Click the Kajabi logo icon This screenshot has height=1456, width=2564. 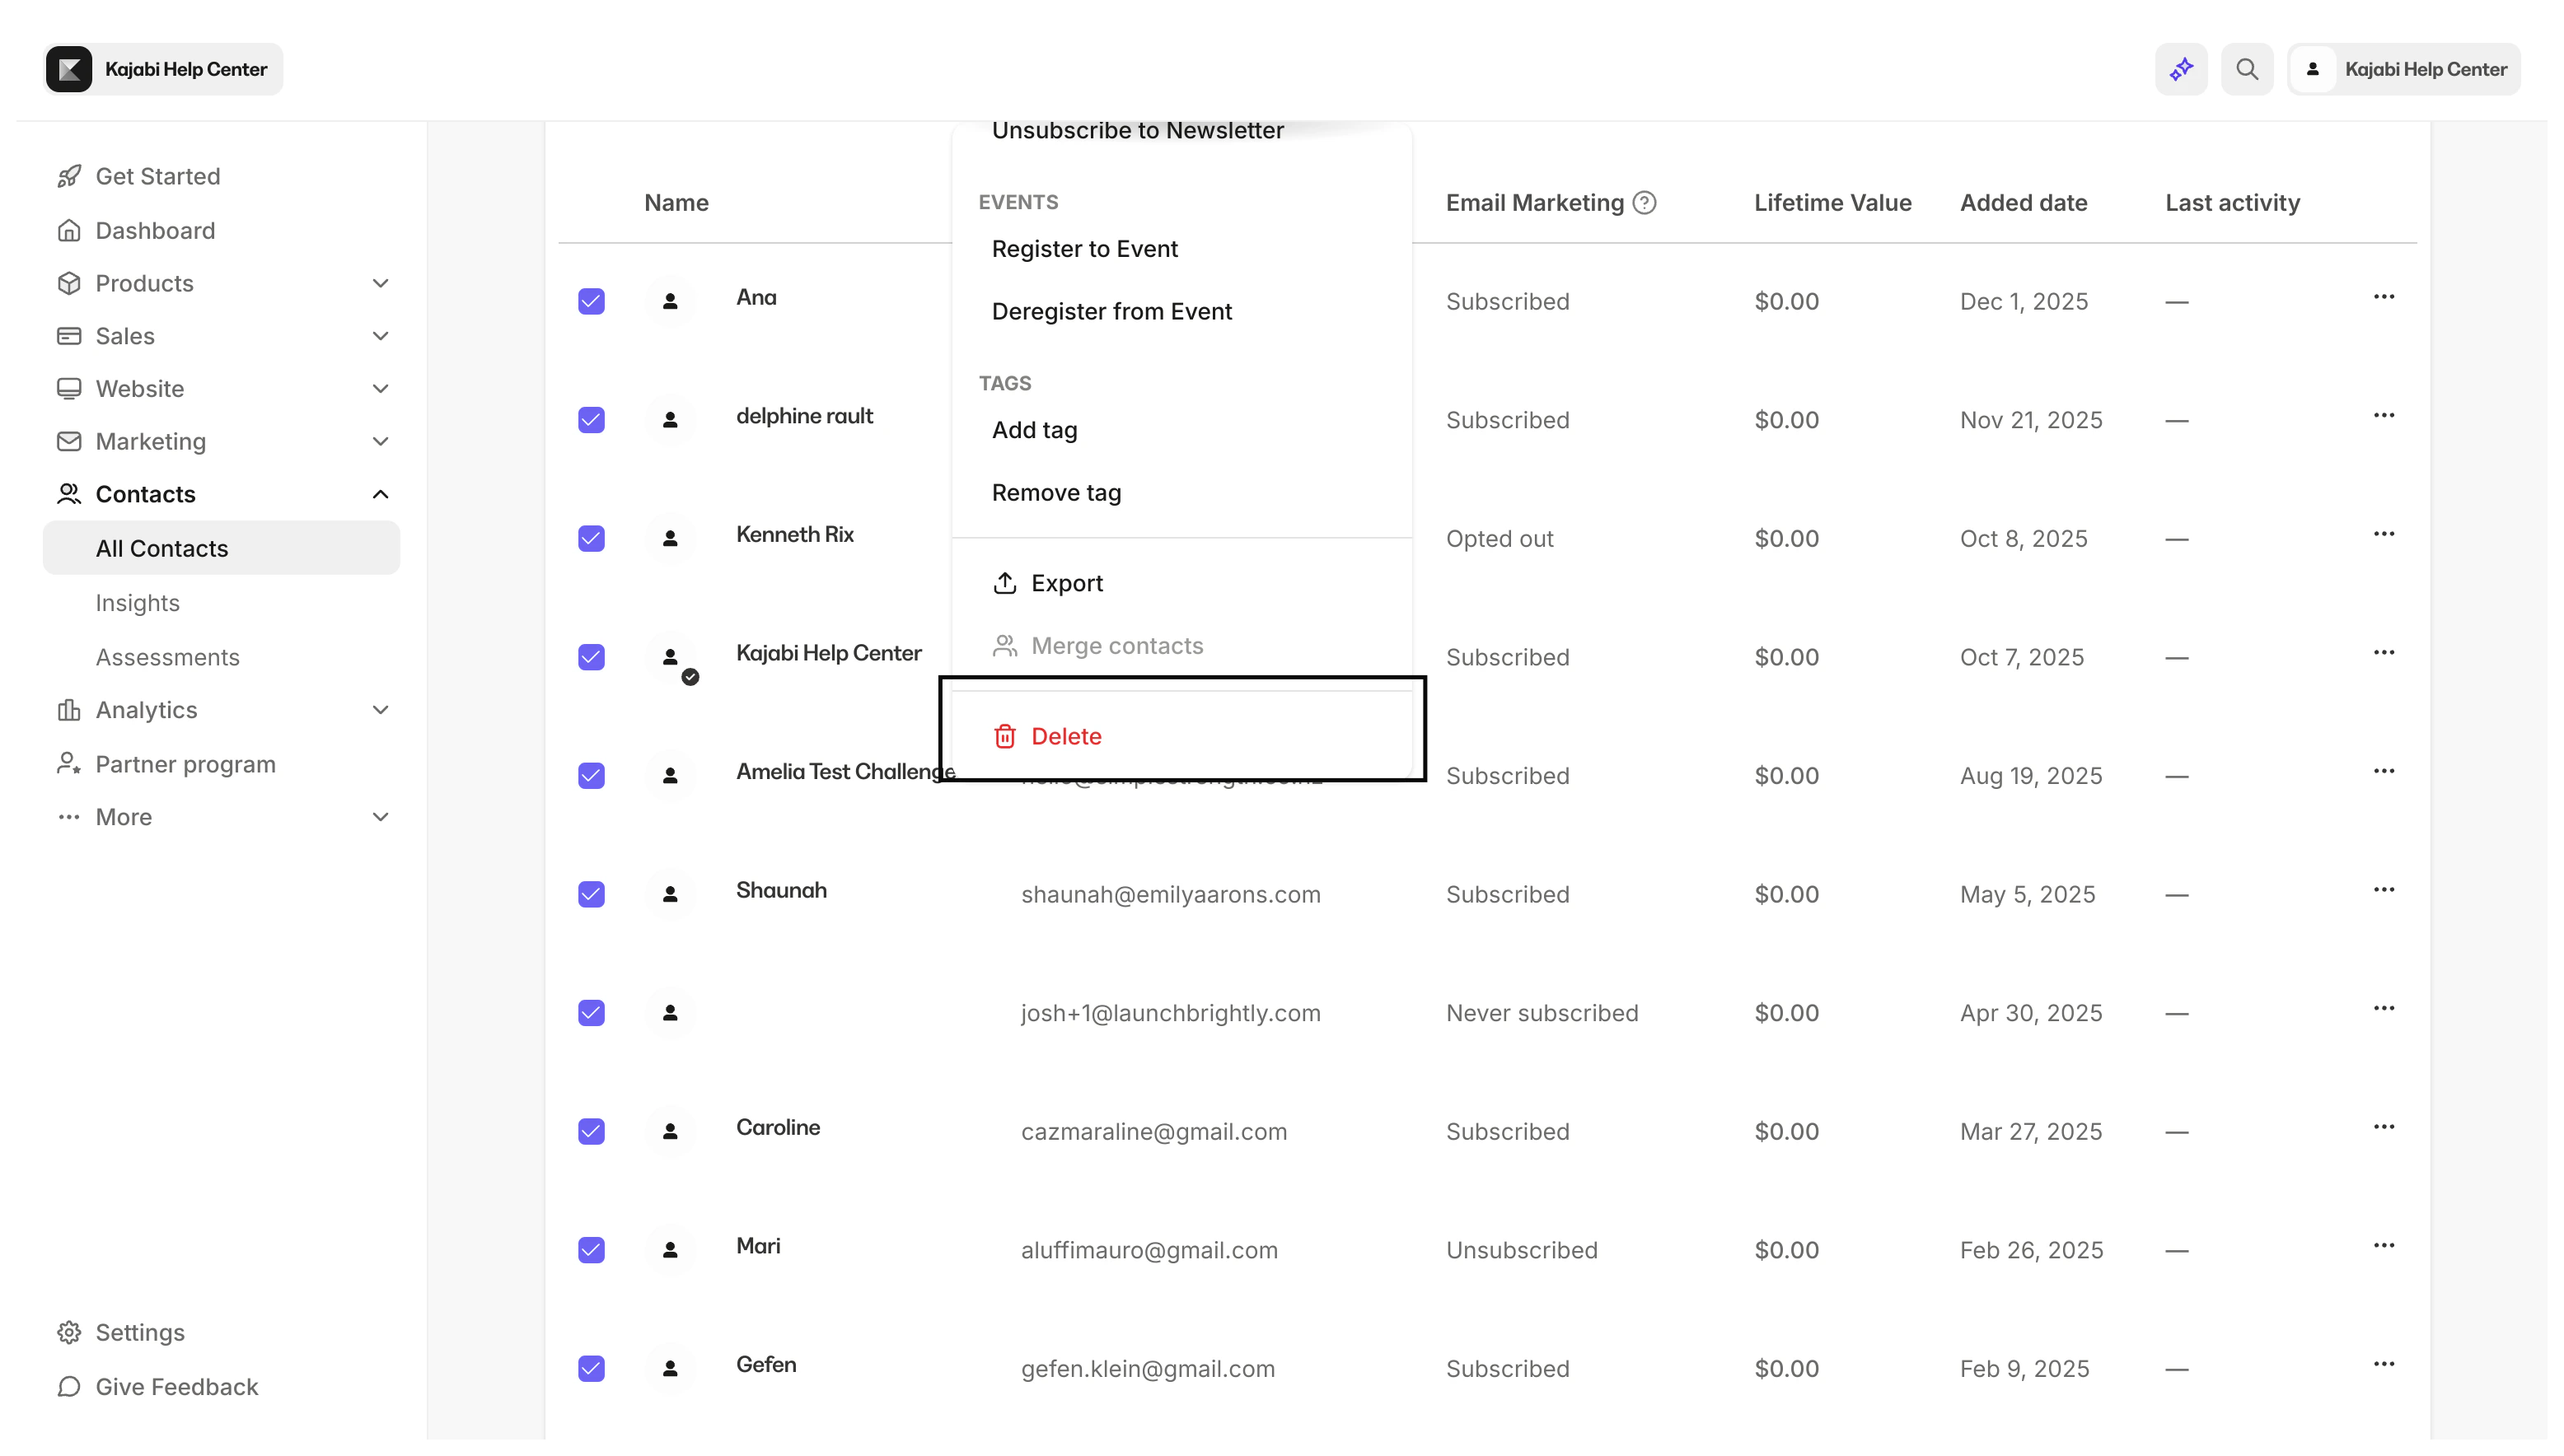[69, 69]
